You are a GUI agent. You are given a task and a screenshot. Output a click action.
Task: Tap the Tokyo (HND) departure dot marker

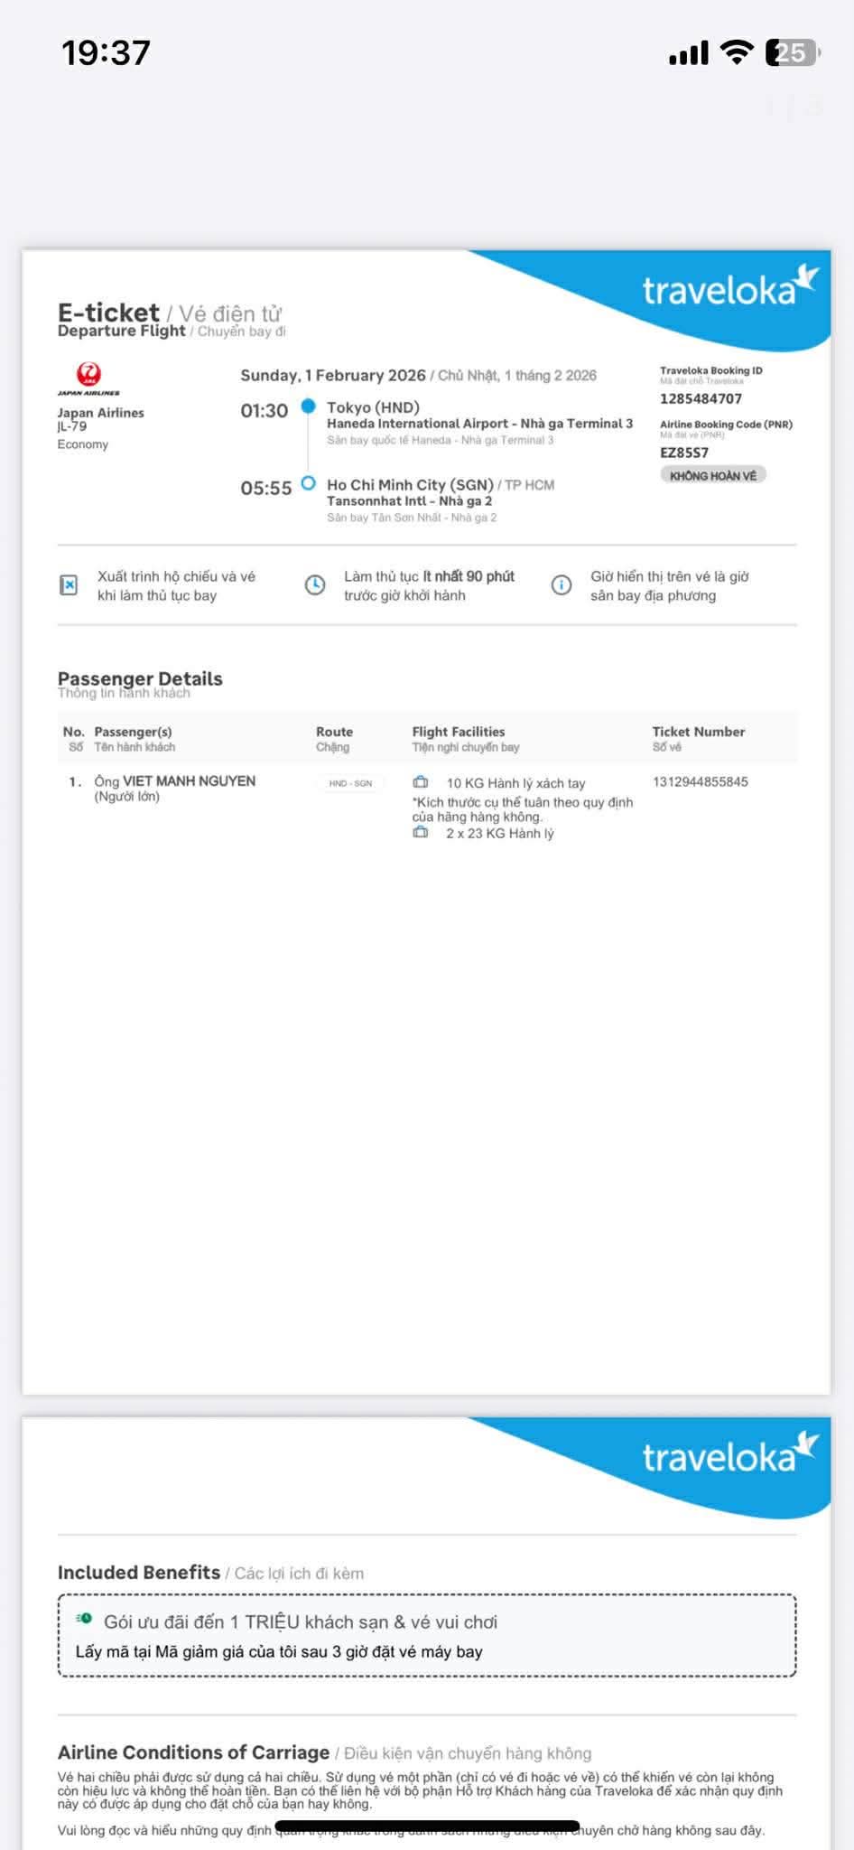tap(309, 406)
